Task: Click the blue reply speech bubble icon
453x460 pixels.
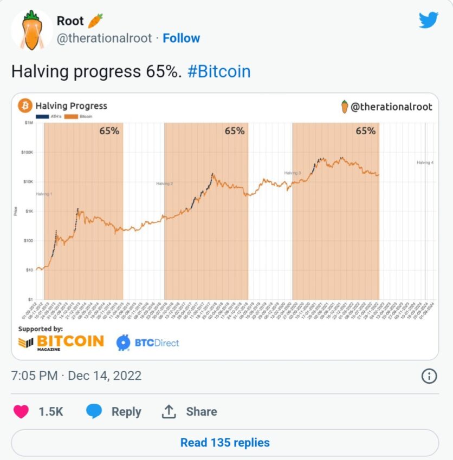Action: pos(94,411)
